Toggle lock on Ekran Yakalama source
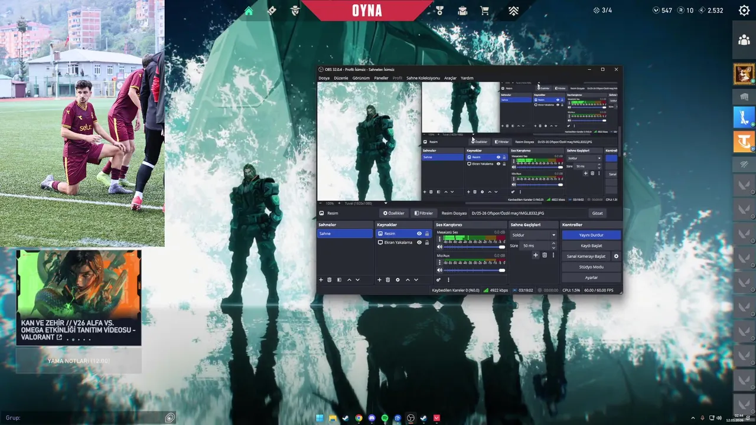 [x=427, y=243]
